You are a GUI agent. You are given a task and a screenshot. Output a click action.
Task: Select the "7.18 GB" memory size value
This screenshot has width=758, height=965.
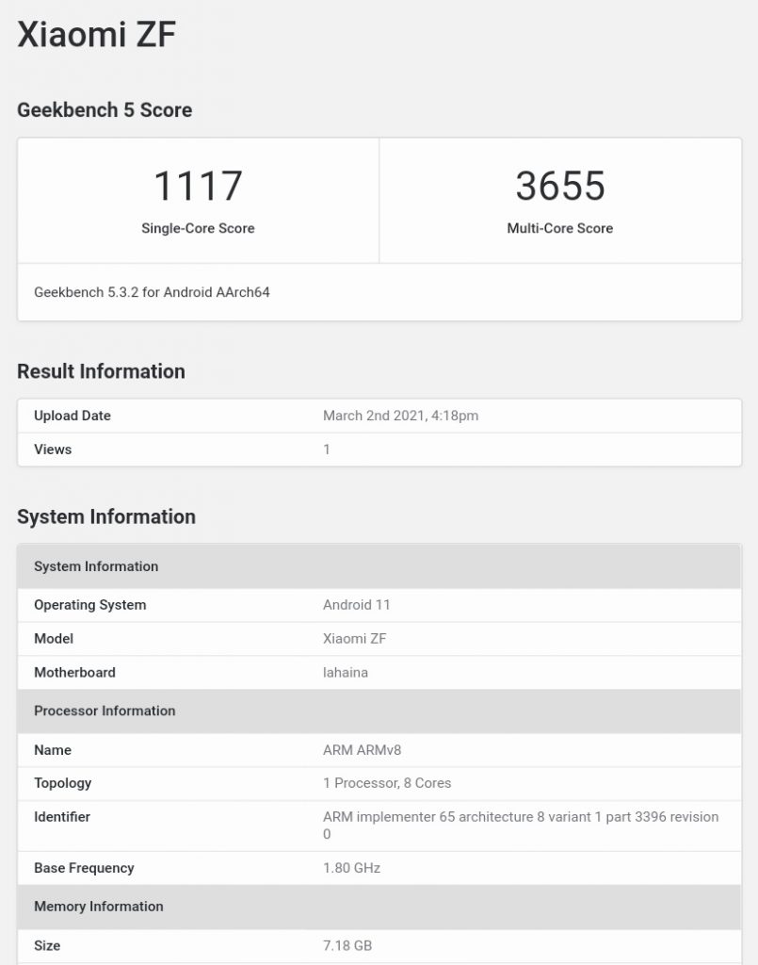tap(347, 946)
